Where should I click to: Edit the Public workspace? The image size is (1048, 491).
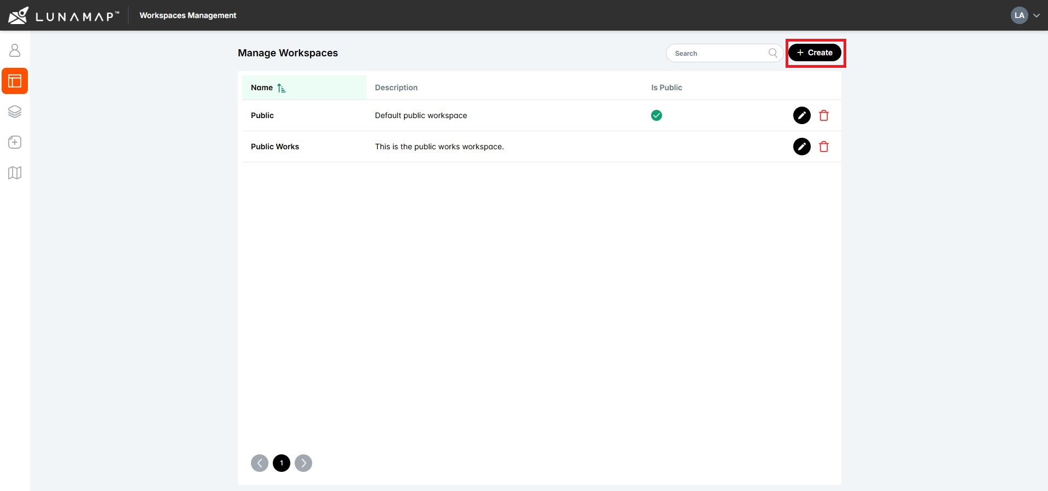(x=801, y=115)
